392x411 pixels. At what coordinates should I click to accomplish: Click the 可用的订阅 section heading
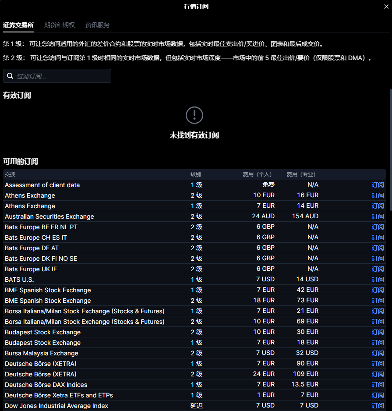(x=21, y=161)
